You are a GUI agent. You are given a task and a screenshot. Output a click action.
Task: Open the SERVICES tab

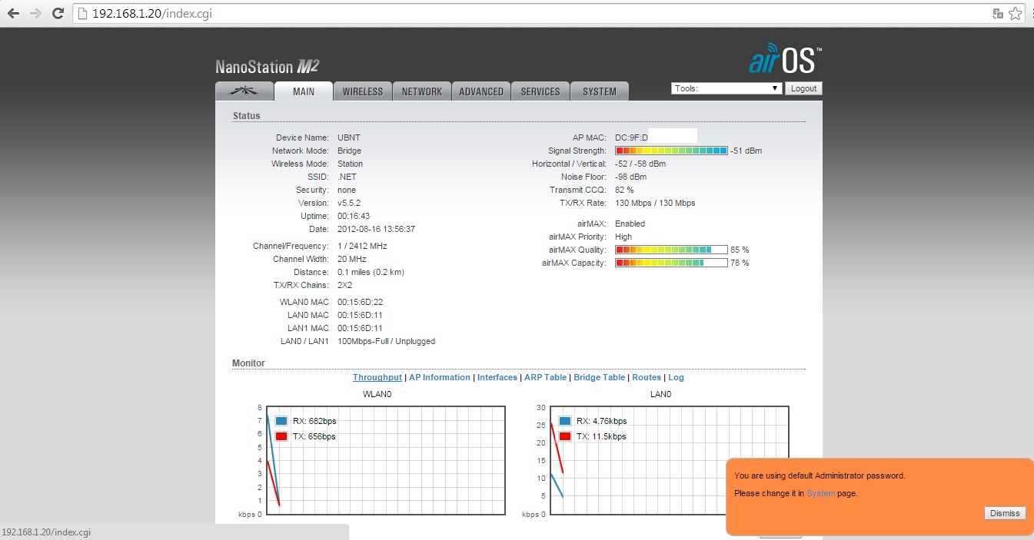coord(540,91)
